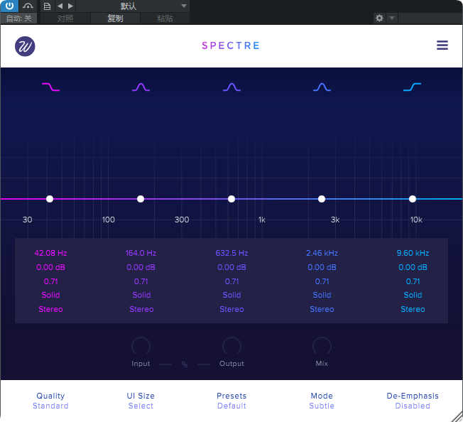Click the 复制 copy button
463x422 pixels.
click(x=115, y=18)
